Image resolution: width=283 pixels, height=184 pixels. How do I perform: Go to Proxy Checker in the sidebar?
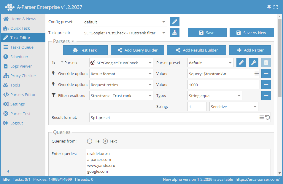pos(23,76)
